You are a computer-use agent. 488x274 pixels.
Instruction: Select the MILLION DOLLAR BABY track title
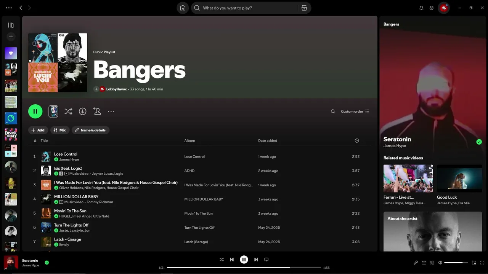click(x=76, y=197)
